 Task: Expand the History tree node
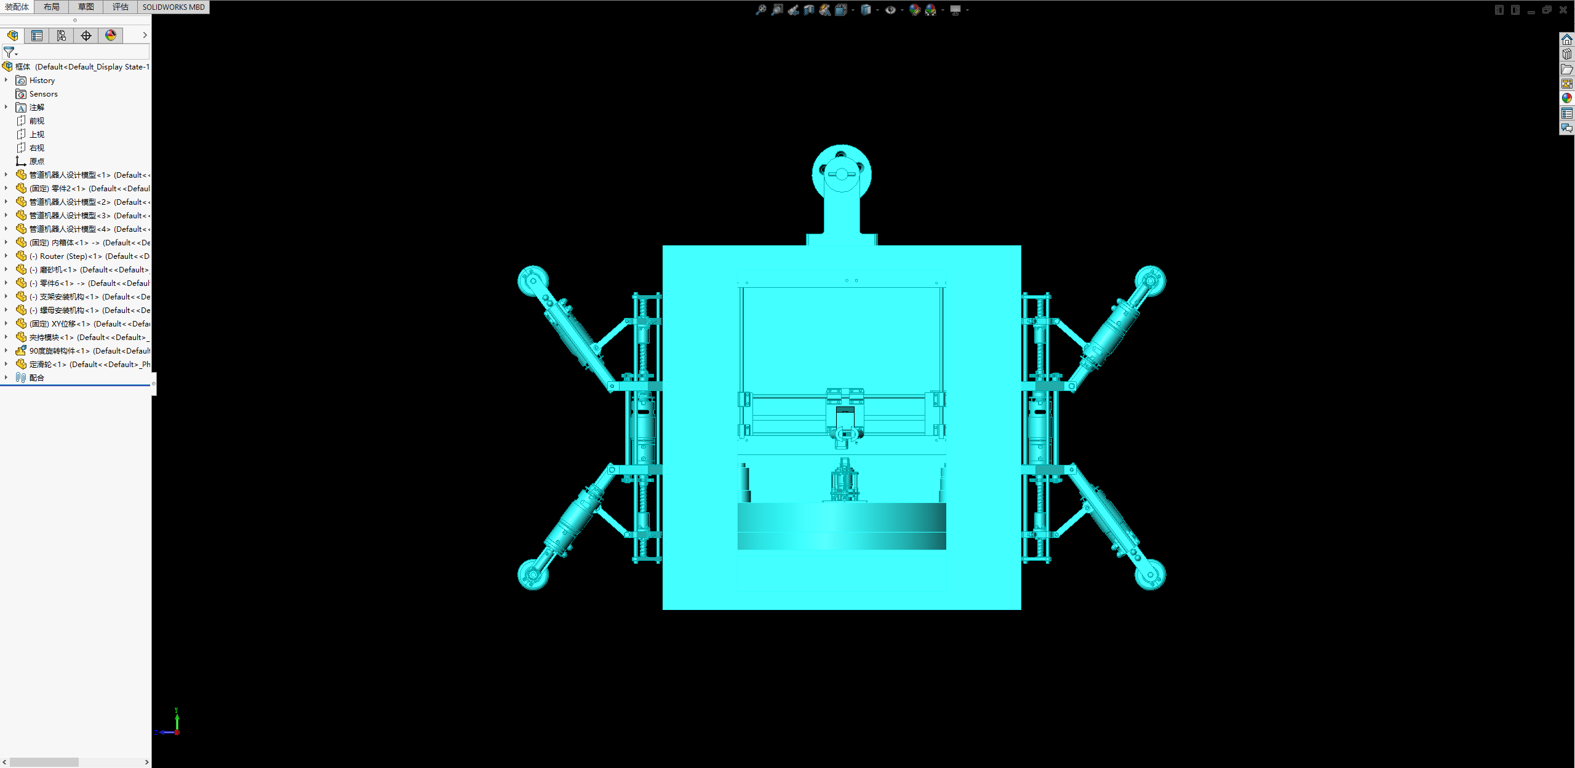[x=6, y=80]
